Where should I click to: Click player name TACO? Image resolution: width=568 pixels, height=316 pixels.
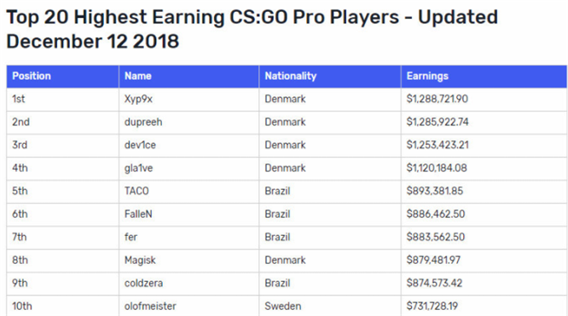point(136,191)
